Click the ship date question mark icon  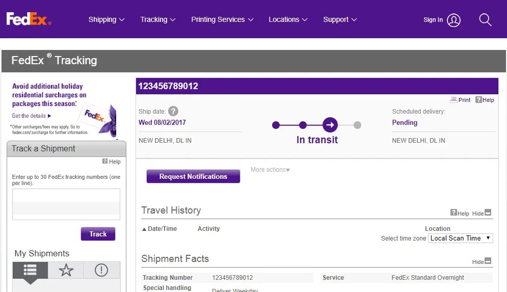[x=173, y=111]
